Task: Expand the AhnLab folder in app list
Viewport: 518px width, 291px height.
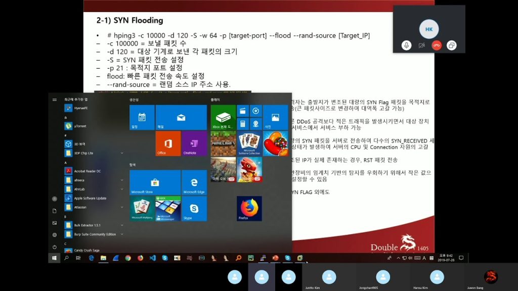Action: click(122, 189)
